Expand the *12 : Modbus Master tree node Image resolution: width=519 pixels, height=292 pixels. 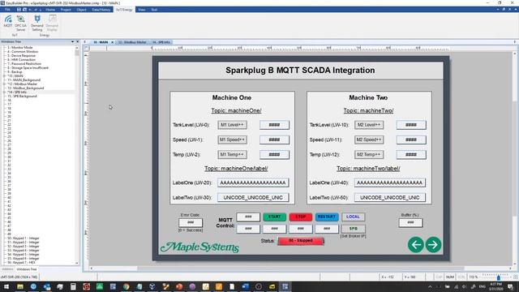click(x=4, y=84)
